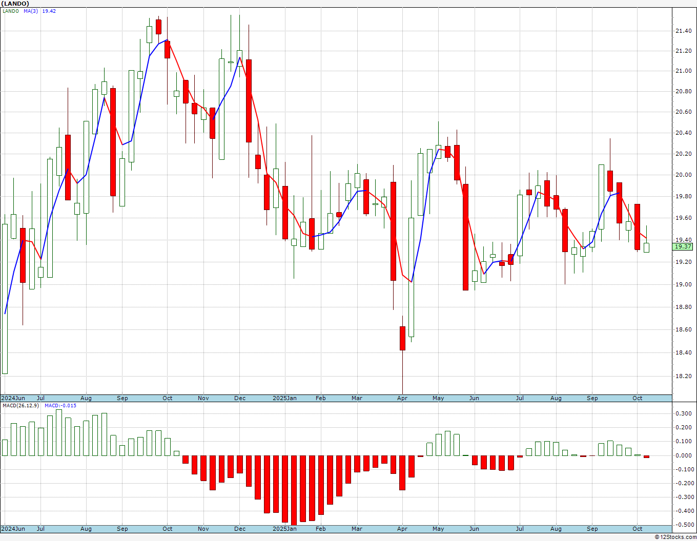
Task: Select the 0.100 MACD axis label
Action: pos(683,441)
